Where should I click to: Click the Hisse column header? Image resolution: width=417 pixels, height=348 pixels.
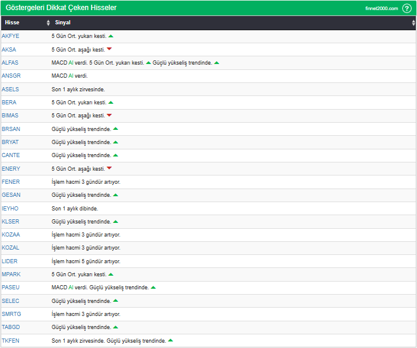coord(26,23)
